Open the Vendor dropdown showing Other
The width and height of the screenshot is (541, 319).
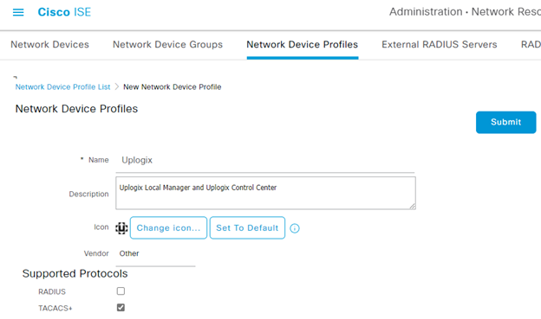coord(155,254)
